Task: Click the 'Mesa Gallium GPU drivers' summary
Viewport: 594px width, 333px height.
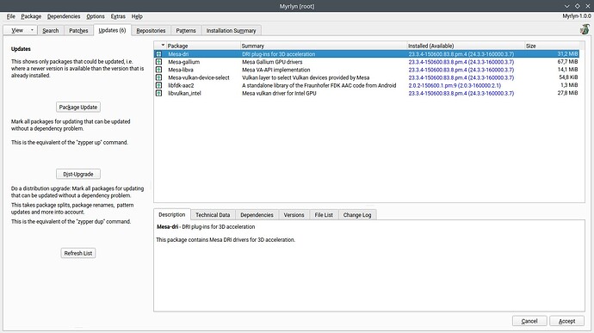Action: (x=272, y=62)
